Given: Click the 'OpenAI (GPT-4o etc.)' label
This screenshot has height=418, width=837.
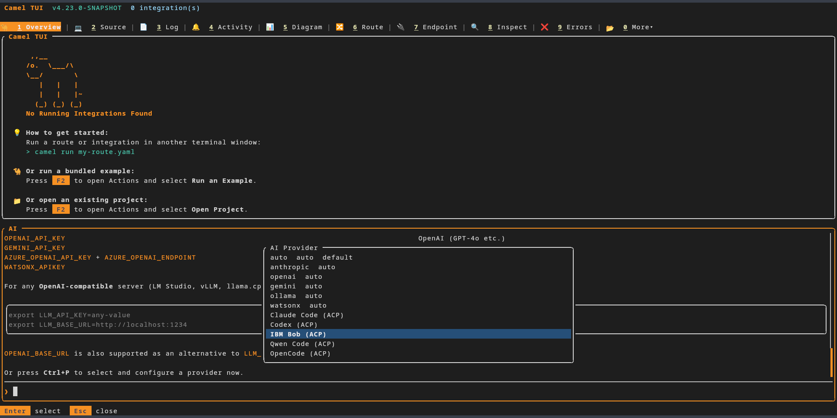Looking at the screenshot, I should pos(462,238).
